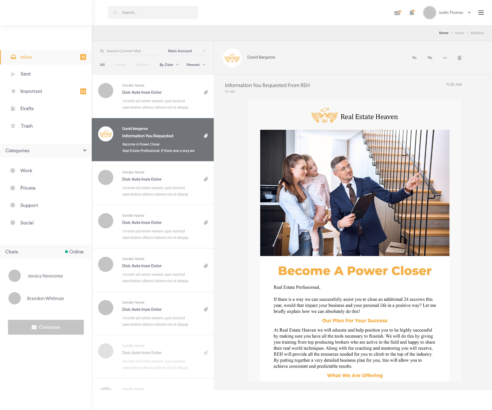
Task: Click the reply-all icon
Action: 430,58
